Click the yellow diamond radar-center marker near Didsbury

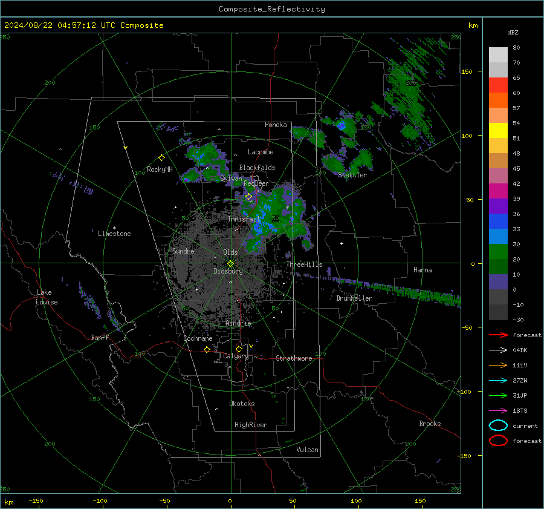230,264
